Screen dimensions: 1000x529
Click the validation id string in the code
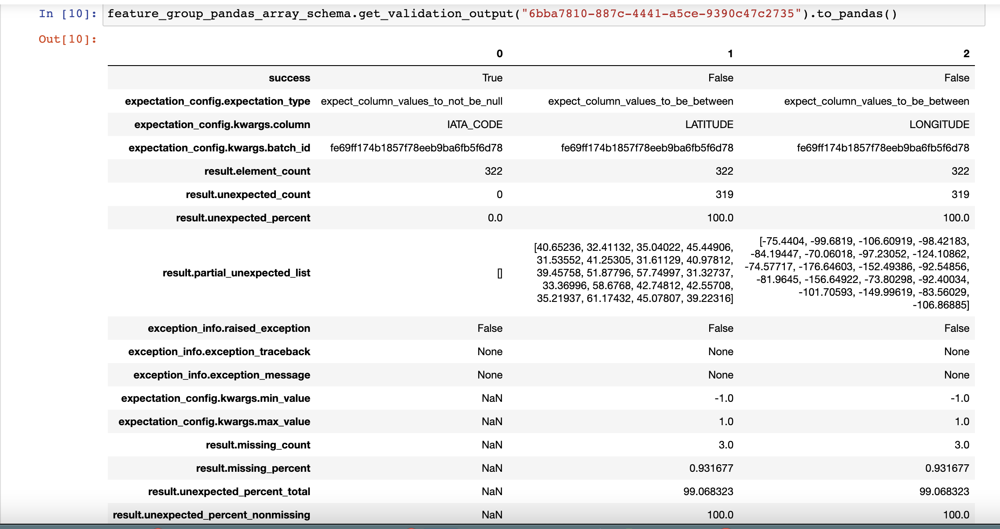pos(661,14)
